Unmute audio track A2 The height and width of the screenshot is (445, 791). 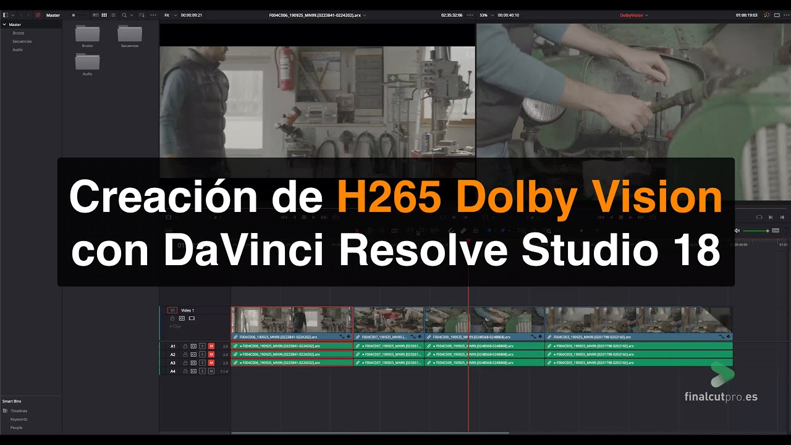click(211, 355)
